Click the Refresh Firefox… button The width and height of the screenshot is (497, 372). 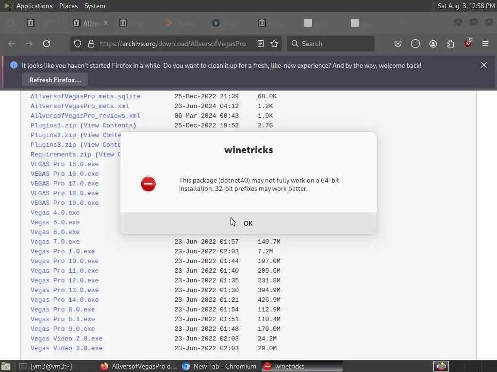tap(55, 80)
